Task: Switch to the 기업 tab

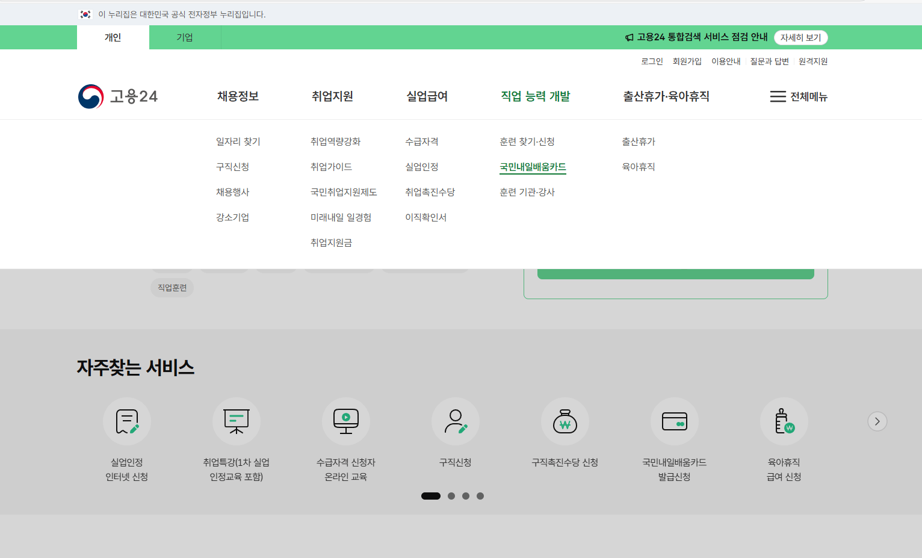Action: point(185,37)
